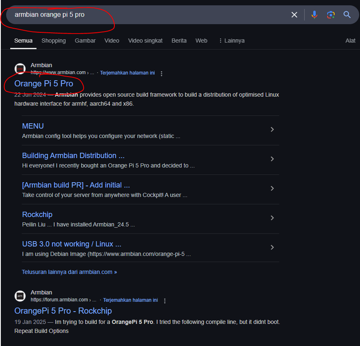Open Google Lens image search icon

330,15
